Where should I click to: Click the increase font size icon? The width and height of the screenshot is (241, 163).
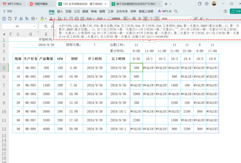point(196,19)
